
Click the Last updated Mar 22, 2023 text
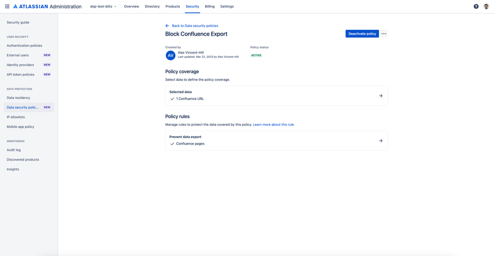[x=208, y=57]
